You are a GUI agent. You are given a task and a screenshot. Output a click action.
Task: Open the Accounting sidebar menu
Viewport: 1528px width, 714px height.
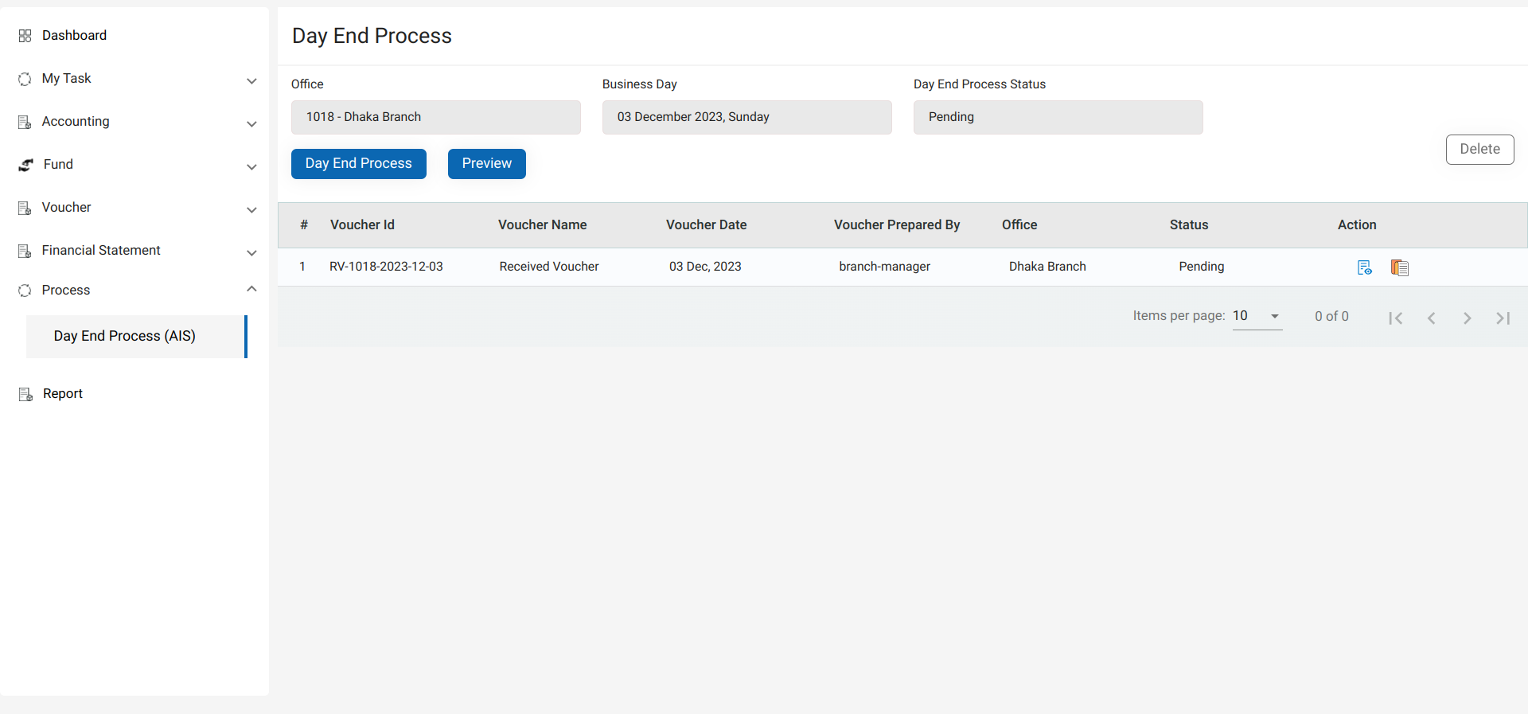pyautogui.click(x=76, y=122)
